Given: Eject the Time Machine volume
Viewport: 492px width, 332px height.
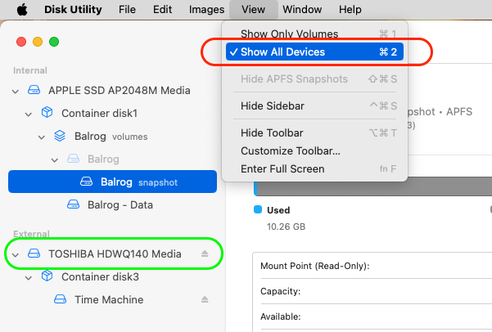Looking at the screenshot, I should (205, 299).
